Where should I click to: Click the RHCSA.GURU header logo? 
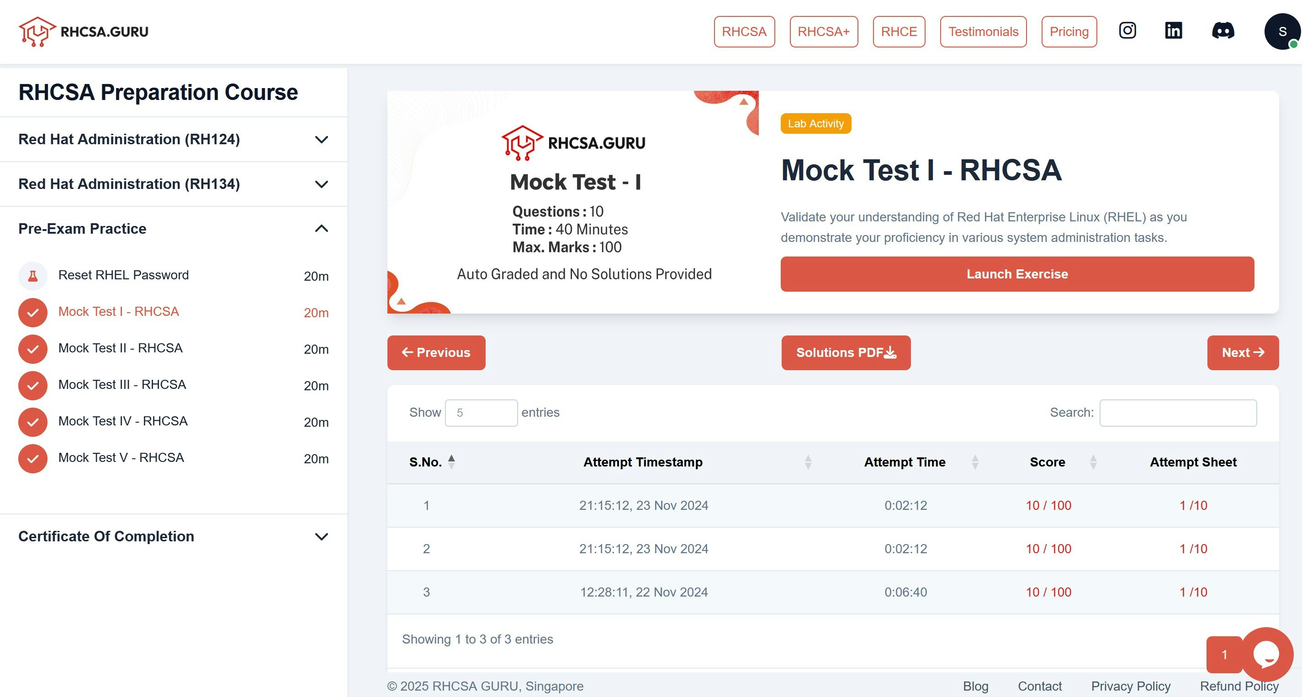click(x=84, y=31)
